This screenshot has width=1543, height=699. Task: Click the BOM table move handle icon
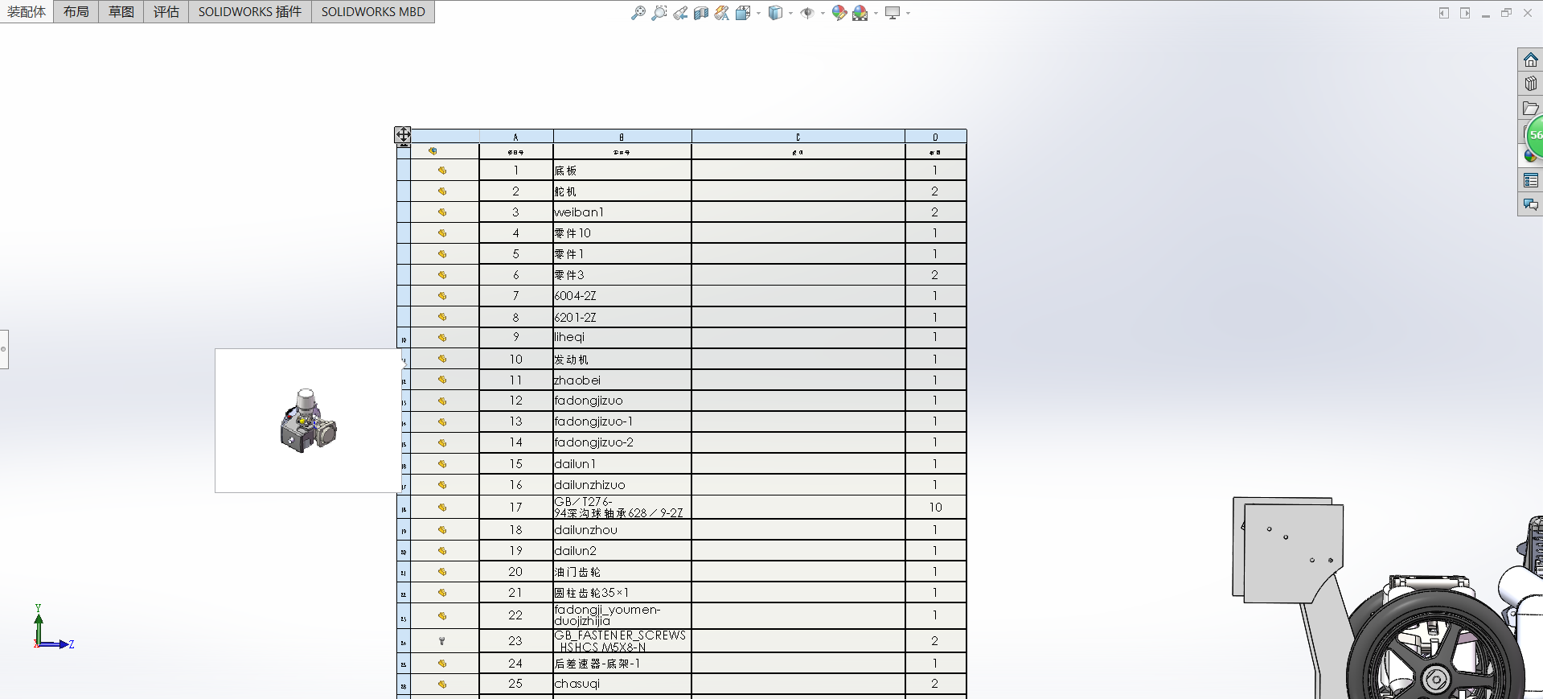coord(403,134)
